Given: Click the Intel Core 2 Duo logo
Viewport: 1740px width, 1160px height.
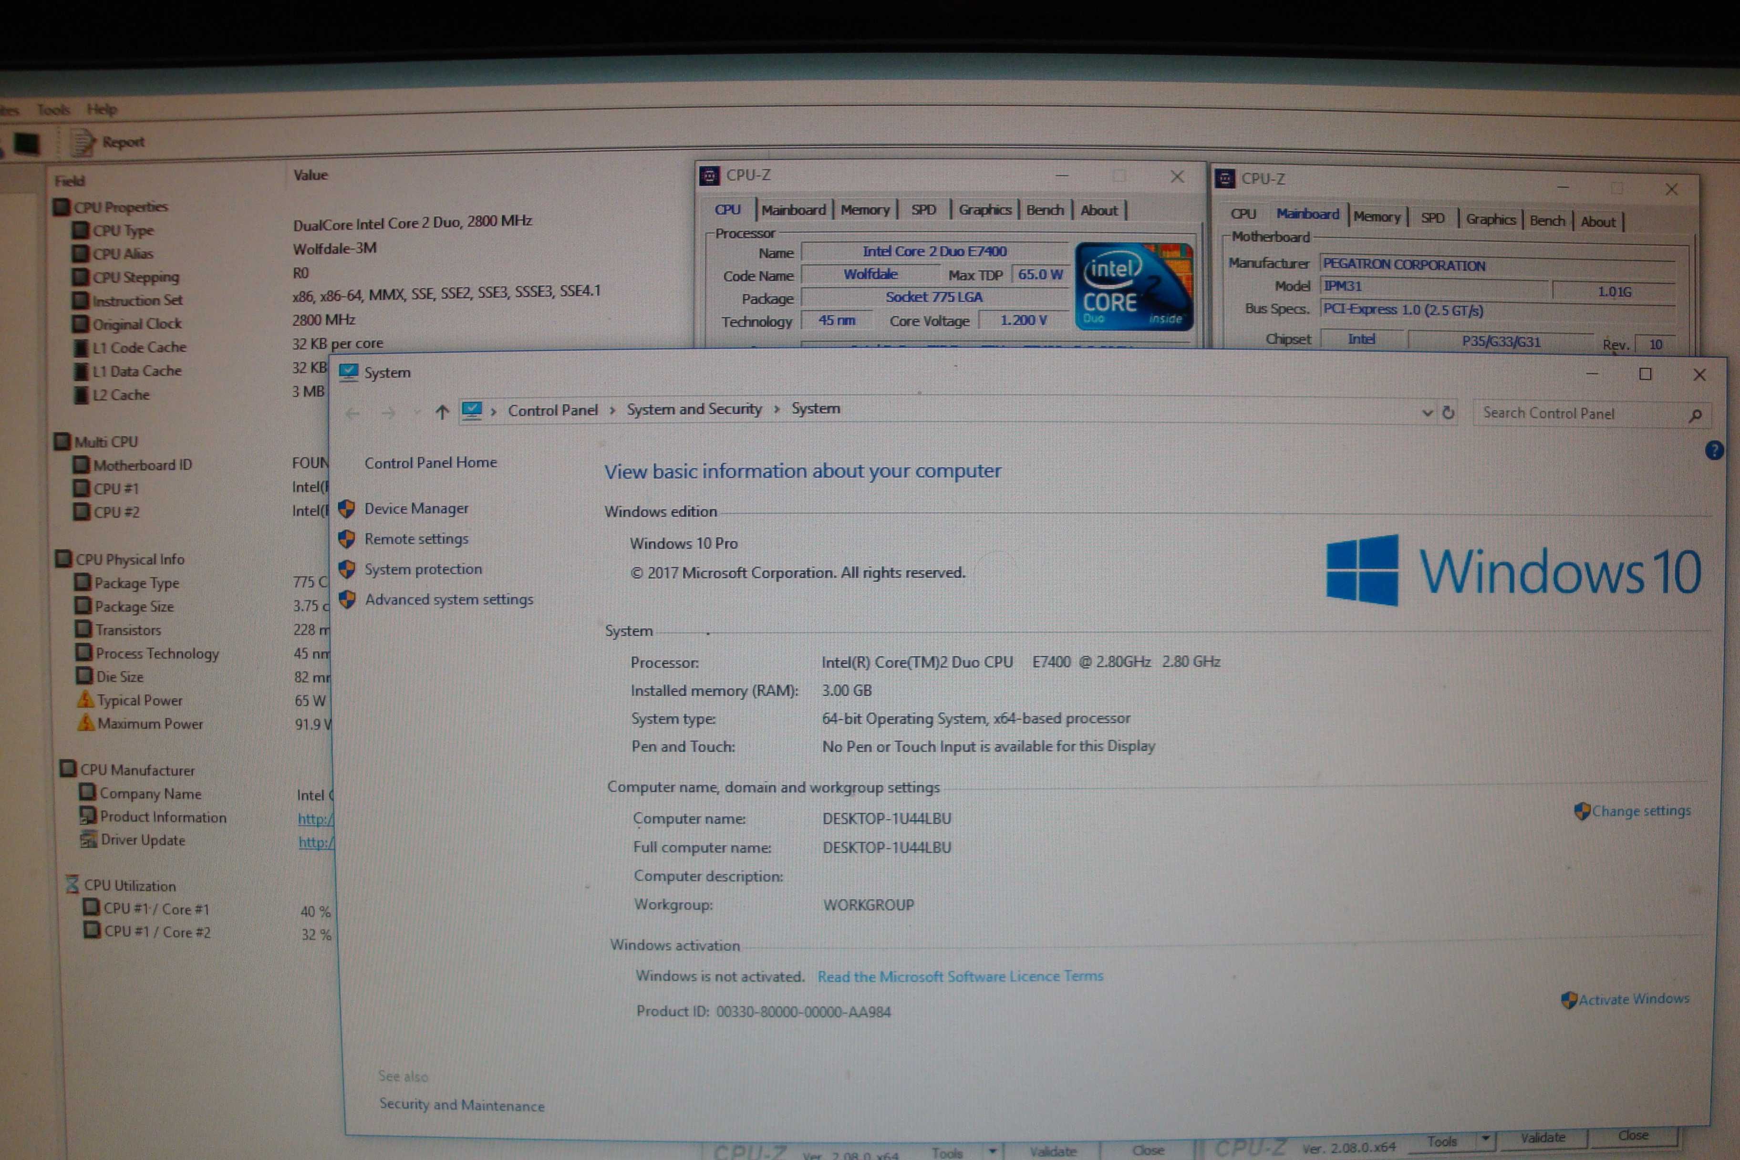Looking at the screenshot, I should pyautogui.click(x=1133, y=286).
